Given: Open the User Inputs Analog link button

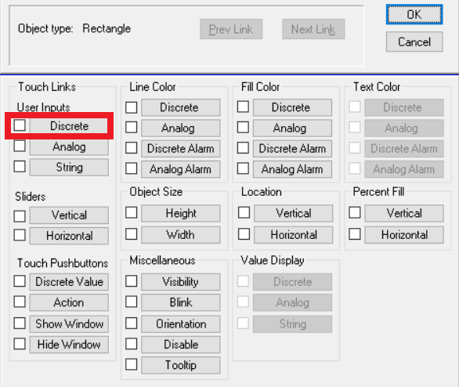Looking at the screenshot, I should click(x=69, y=146).
